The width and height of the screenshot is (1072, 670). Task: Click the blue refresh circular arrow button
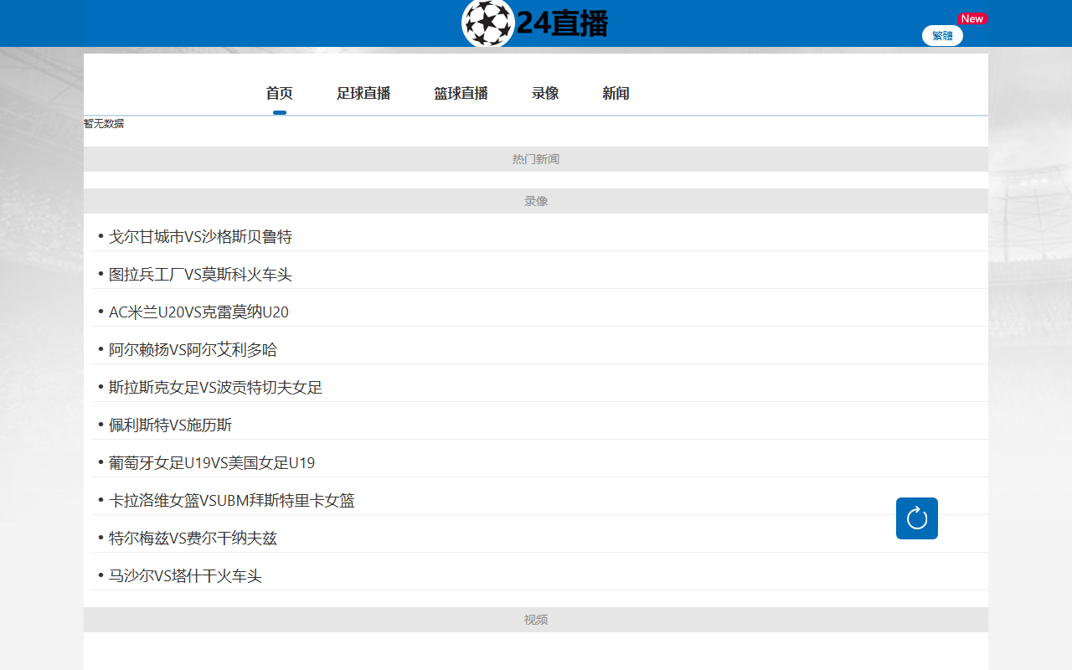[917, 518]
